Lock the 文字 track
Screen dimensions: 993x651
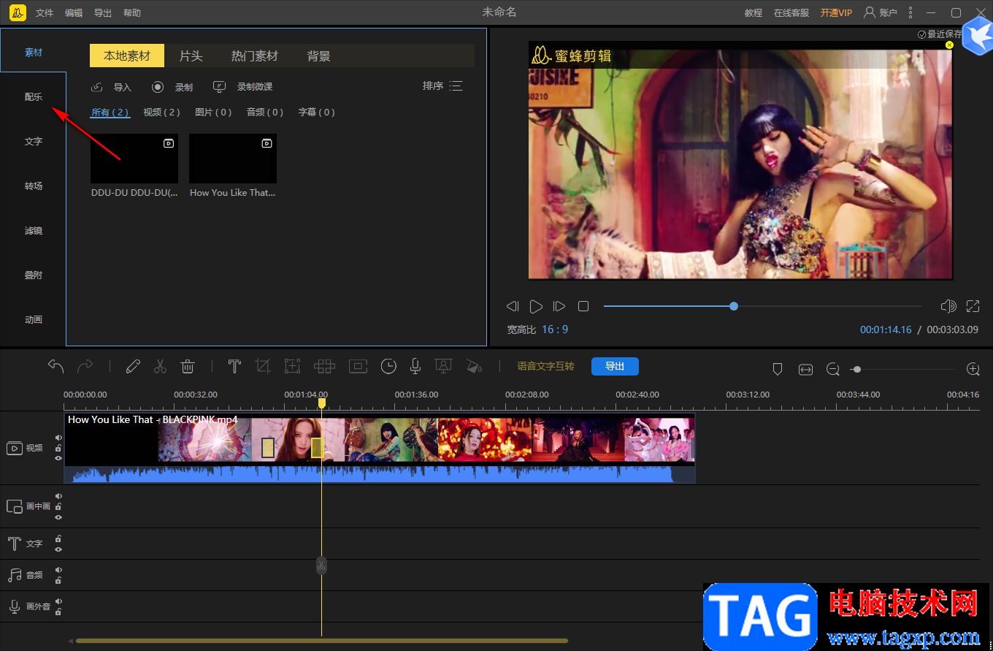tap(58, 539)
